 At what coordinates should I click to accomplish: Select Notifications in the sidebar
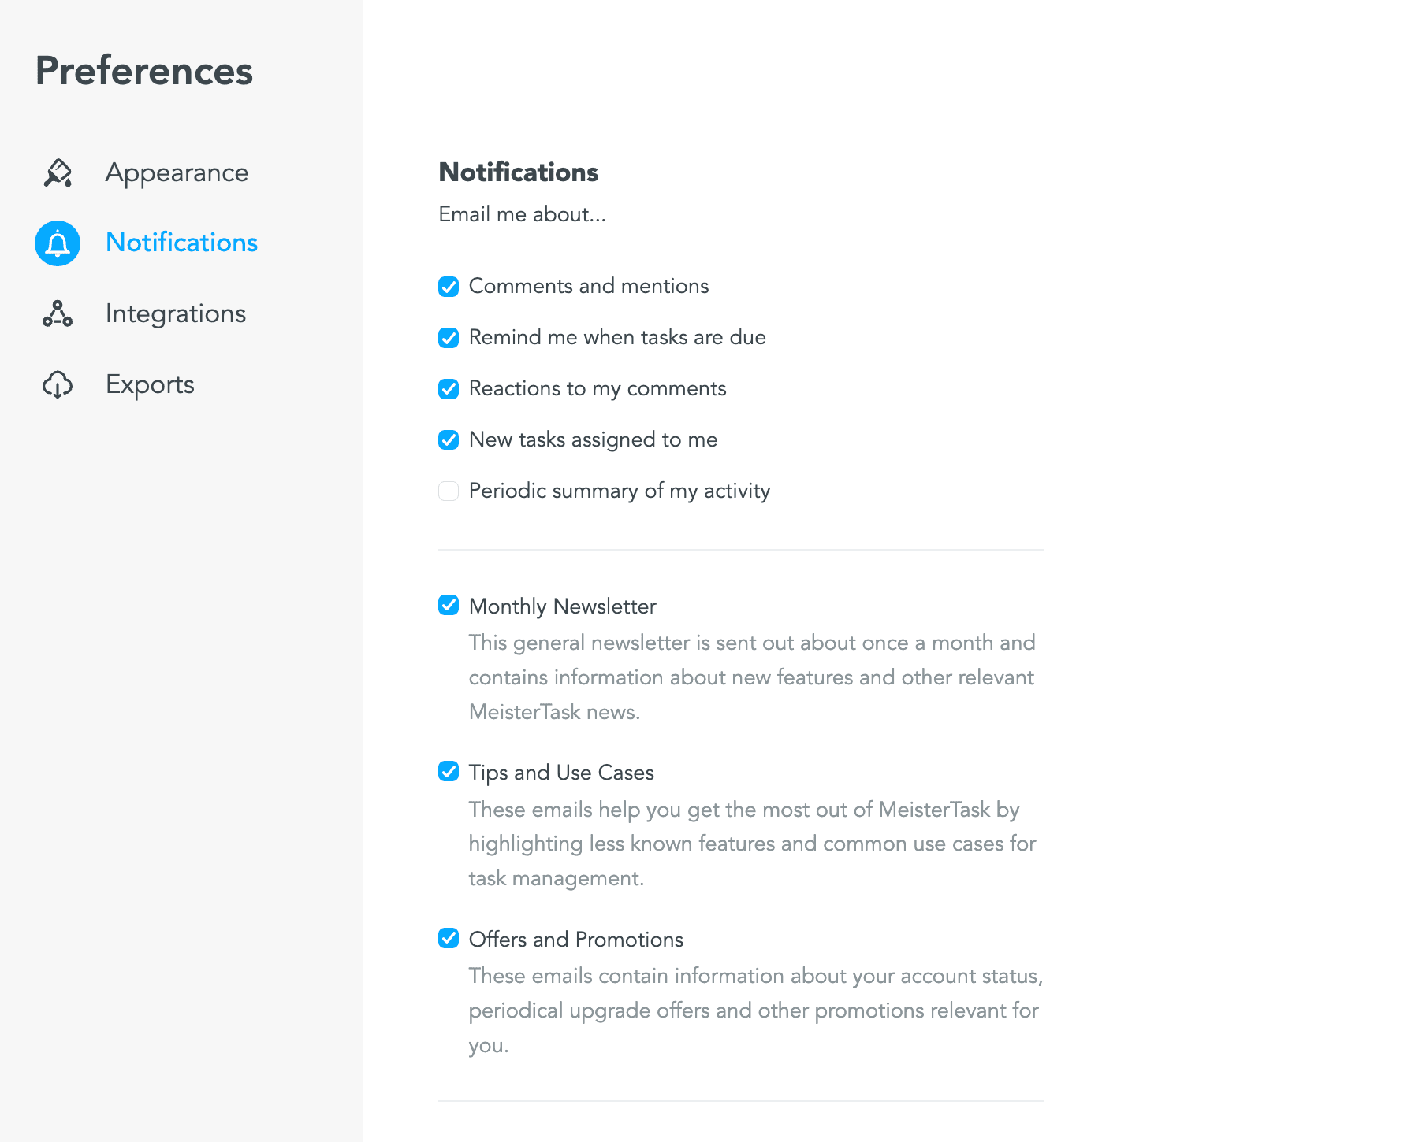tap(181, 243)
